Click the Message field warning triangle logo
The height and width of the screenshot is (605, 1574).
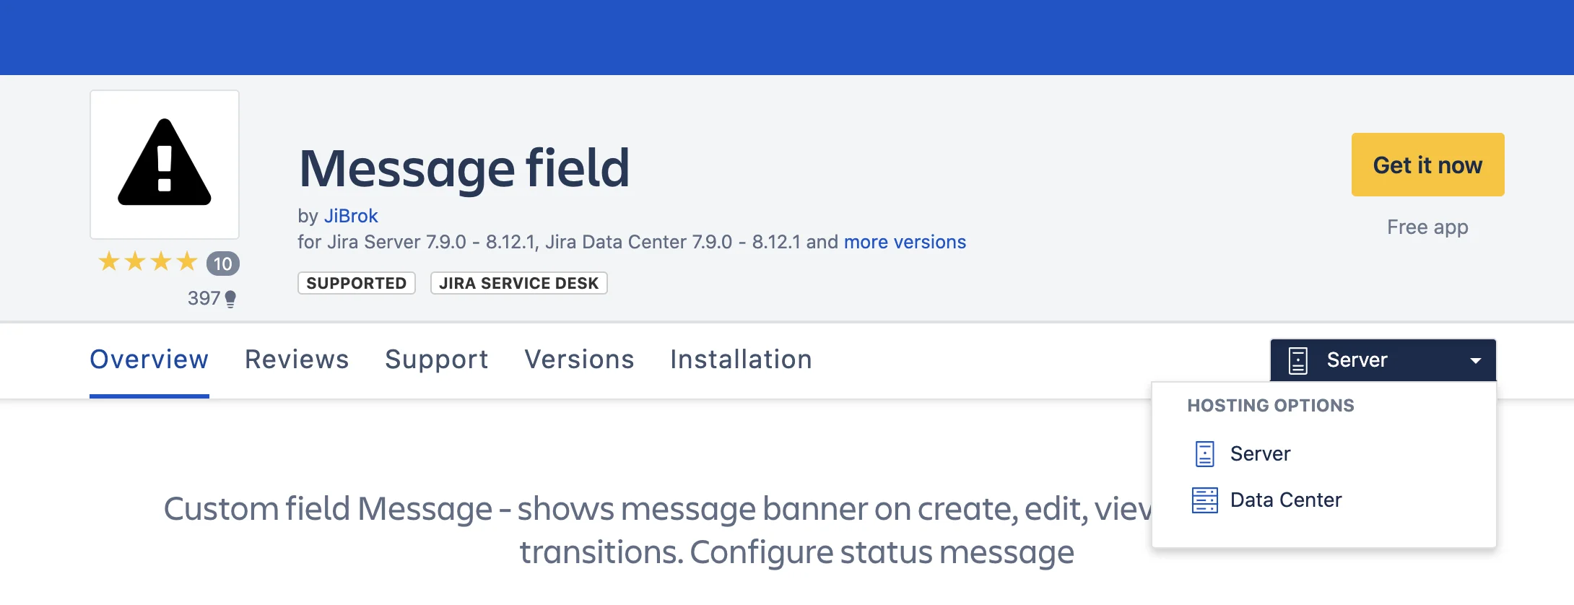(x=165, y=164)
